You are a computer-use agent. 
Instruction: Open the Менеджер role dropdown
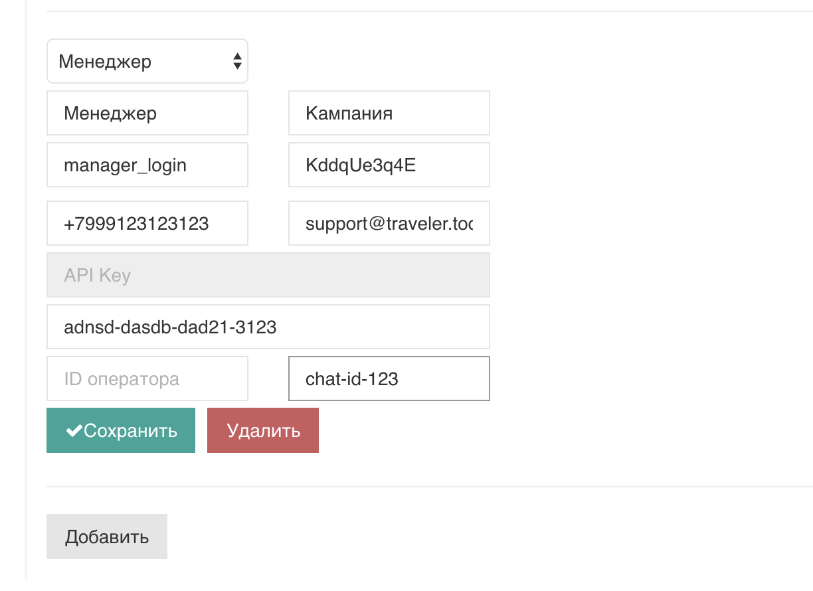tap(147, 62)
